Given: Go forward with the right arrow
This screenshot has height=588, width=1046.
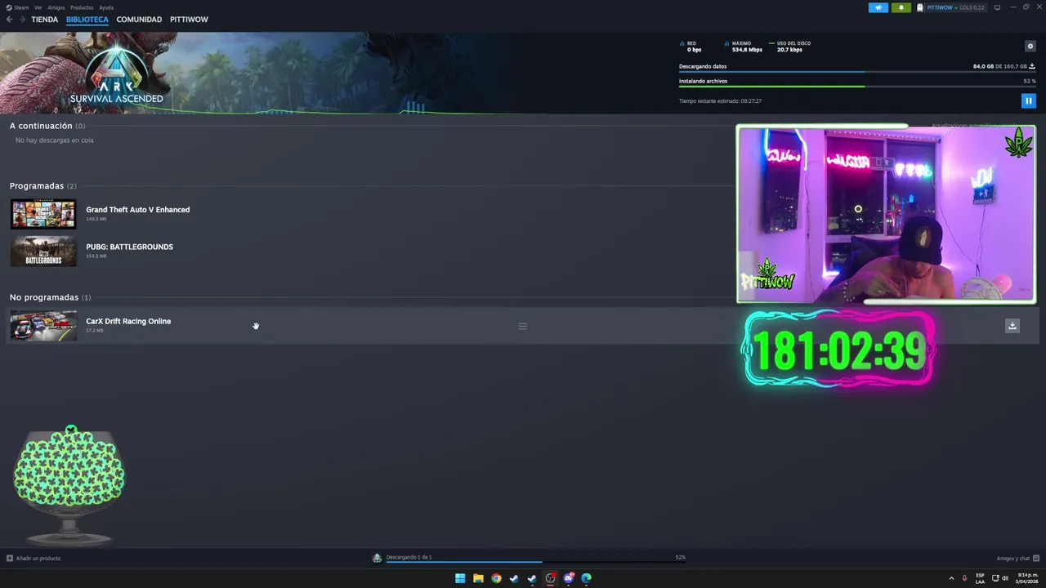Looking at the screenshot, I should click(x=22, y=20).
